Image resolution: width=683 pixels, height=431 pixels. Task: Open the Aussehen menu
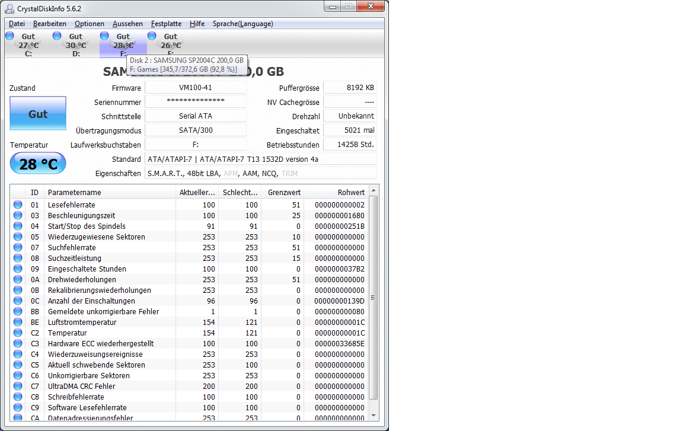(127, 24)
